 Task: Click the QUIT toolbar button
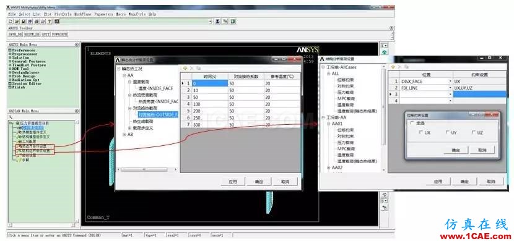pos(46,35)
